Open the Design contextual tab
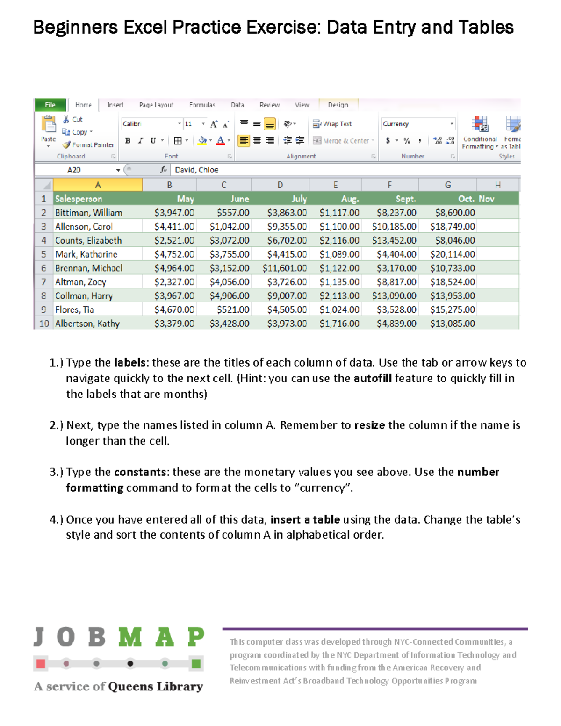This screenshot has height=726, width=561. (338, 105)
